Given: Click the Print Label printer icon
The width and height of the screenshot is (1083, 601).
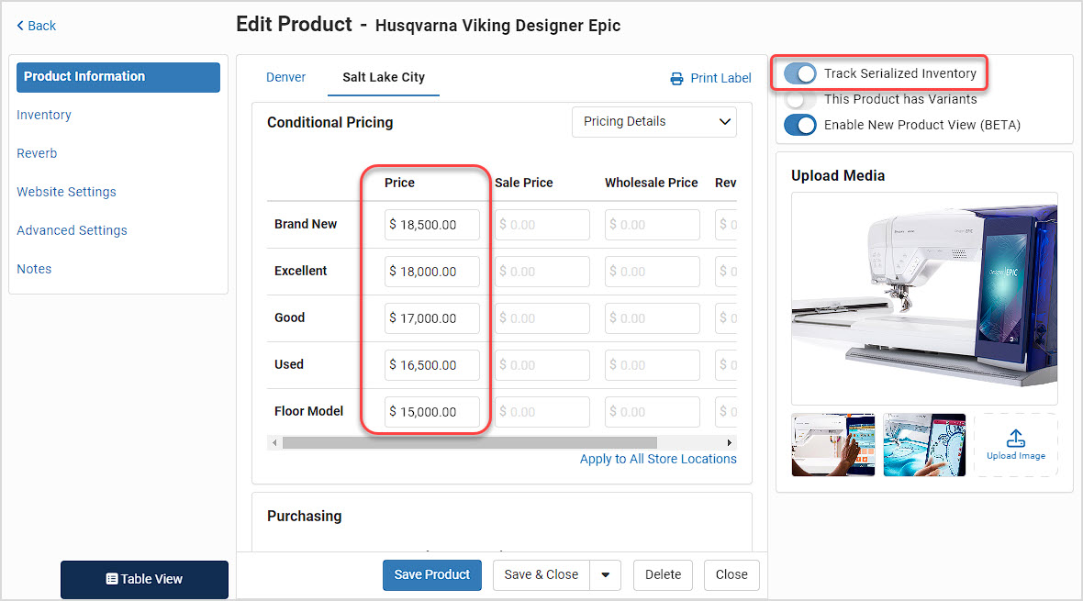Looking at the screenshot, I should click(x=677, y=79).
